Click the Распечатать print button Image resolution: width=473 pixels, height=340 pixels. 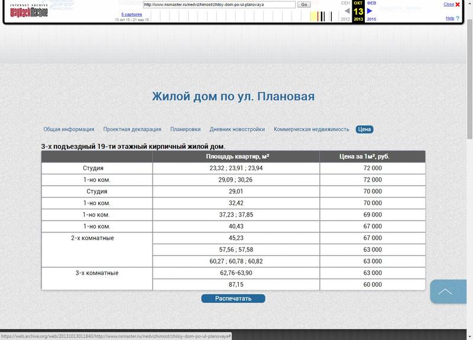(233, 299)
